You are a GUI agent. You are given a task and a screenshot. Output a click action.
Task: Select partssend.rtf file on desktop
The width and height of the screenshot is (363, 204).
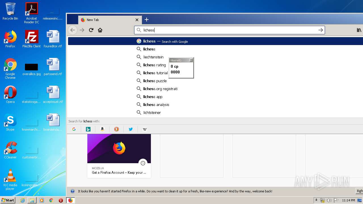point(53,67)
